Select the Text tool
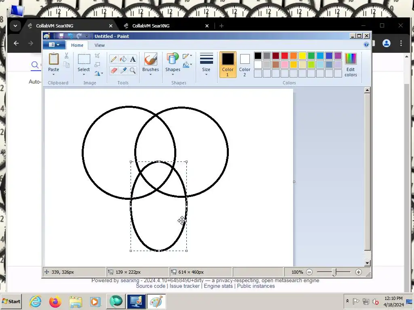414x310 pixels. click(x=133, y=59)
